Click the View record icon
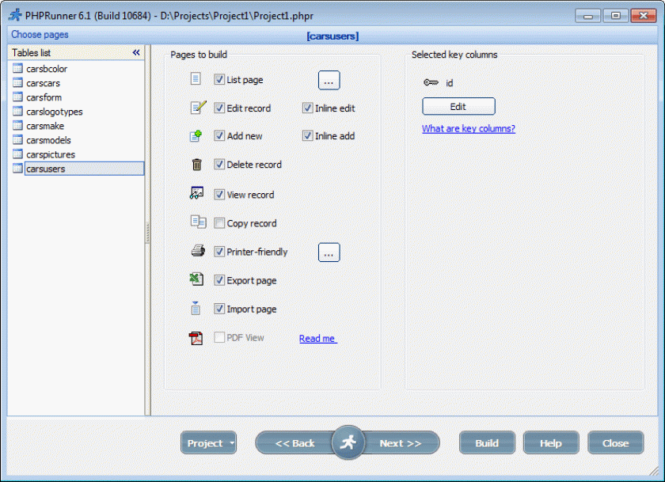The image size is (665, 482). click(196, 193)
